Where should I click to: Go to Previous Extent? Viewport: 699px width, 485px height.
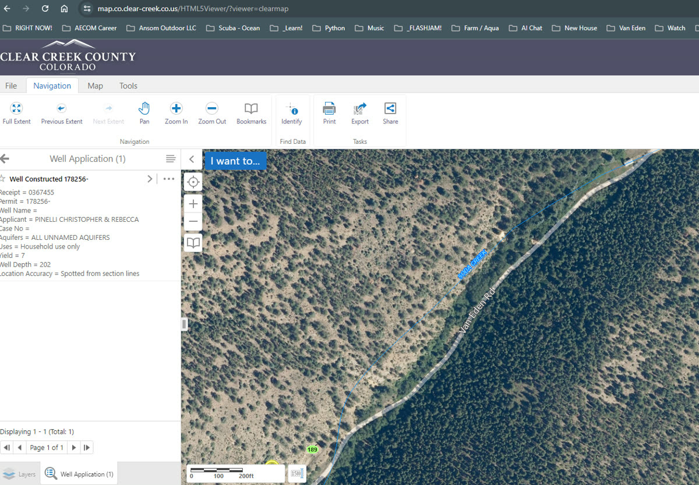(x=62, y=114)
